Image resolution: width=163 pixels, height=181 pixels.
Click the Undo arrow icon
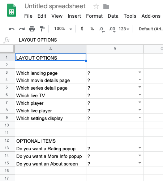pyautogui.click(x=12, y=29)
